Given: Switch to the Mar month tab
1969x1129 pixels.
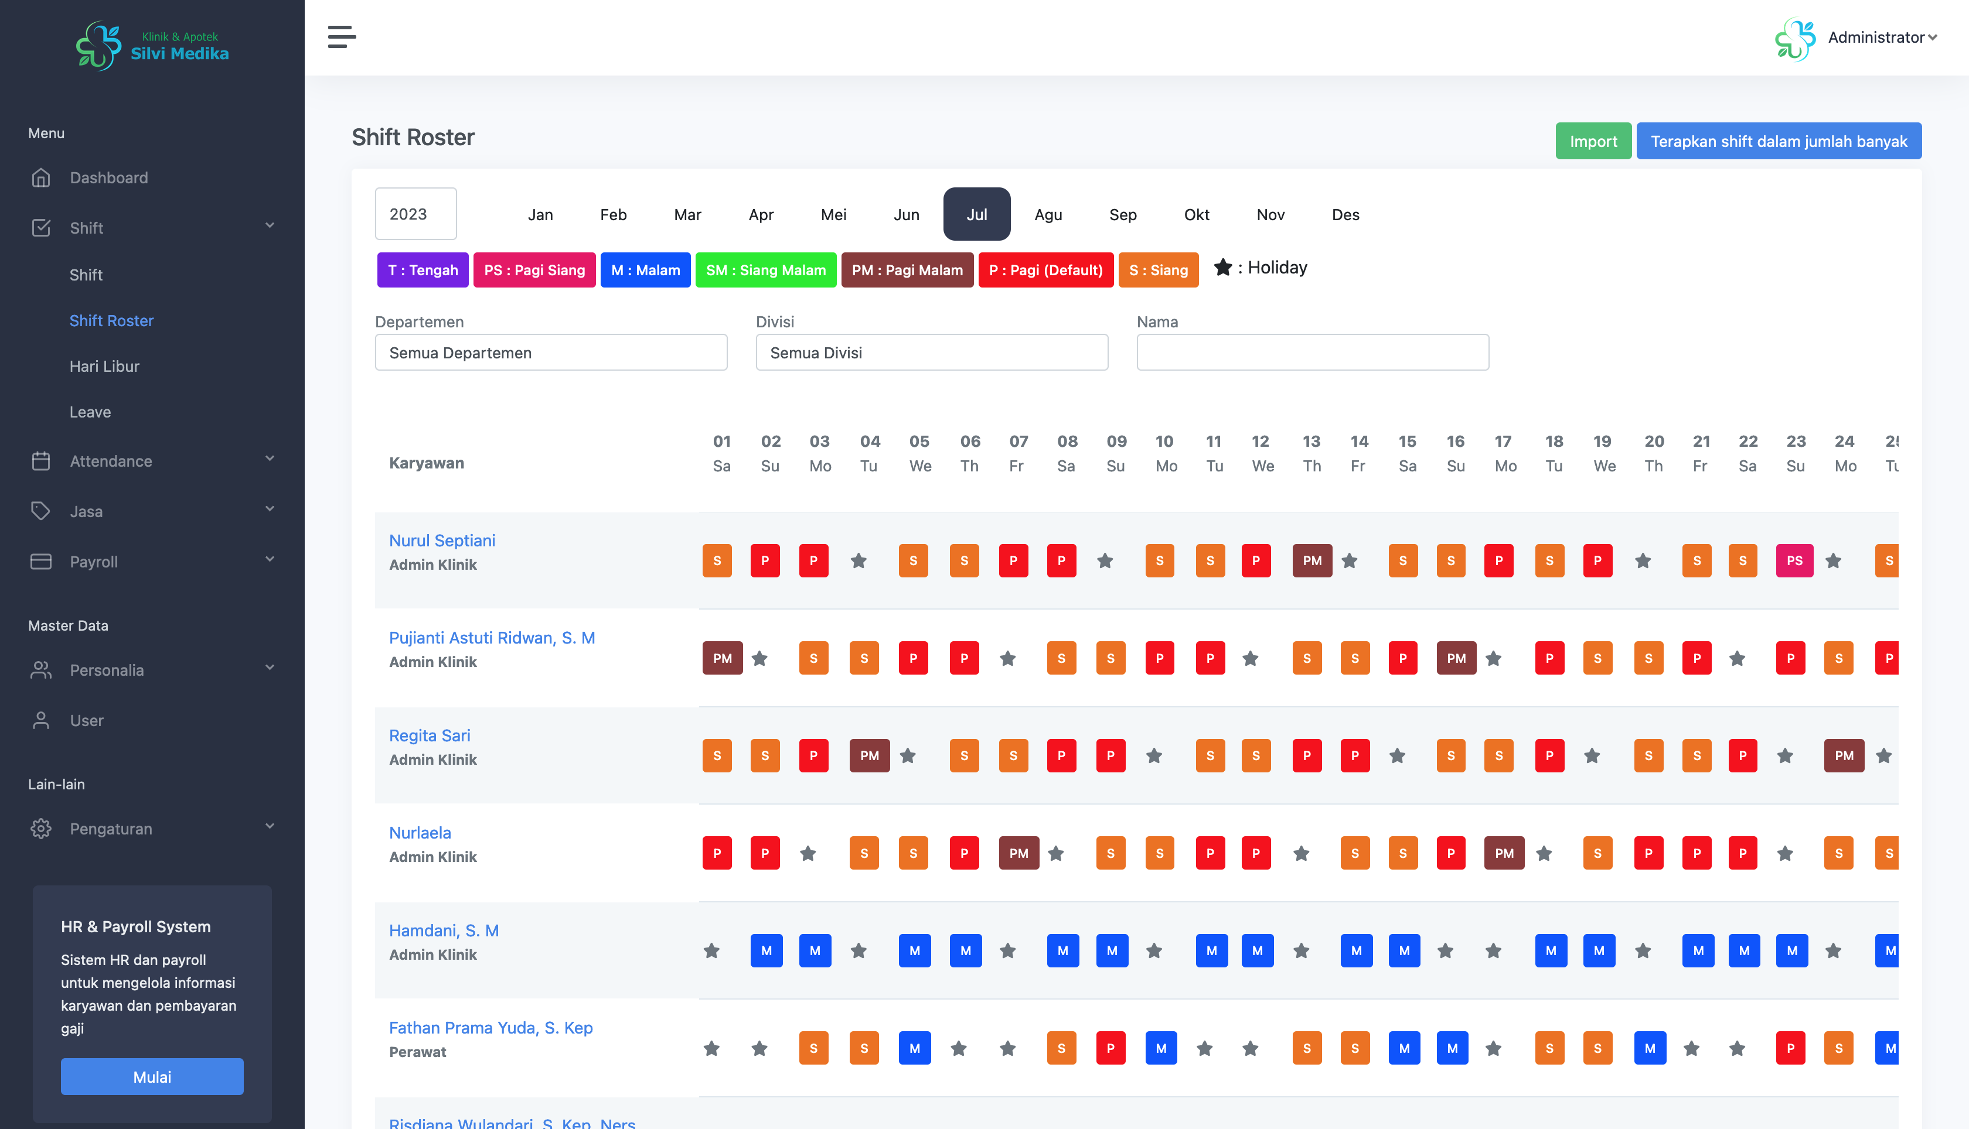Looking at the screenshot, I should [687, 215].
